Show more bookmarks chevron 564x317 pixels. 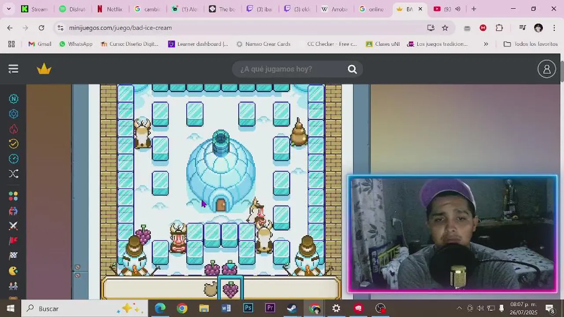coord(486,44)
